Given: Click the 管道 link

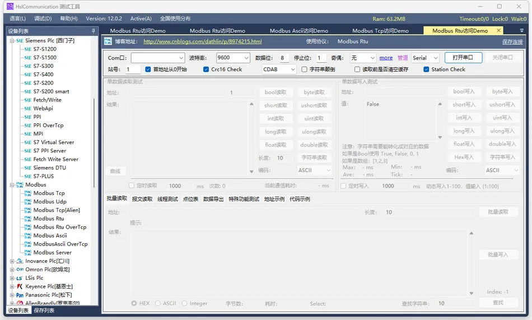Looking at the screenshot, I should [403, 58].
